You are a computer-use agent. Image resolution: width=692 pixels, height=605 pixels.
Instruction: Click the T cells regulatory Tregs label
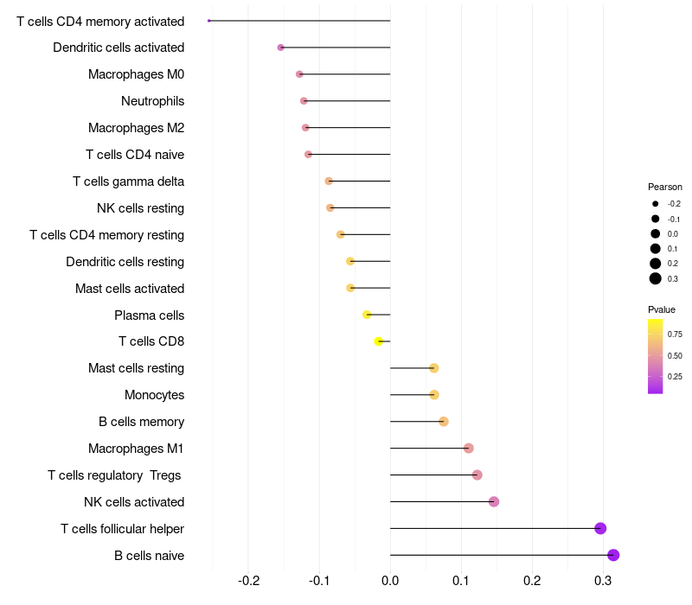[116, 475]
